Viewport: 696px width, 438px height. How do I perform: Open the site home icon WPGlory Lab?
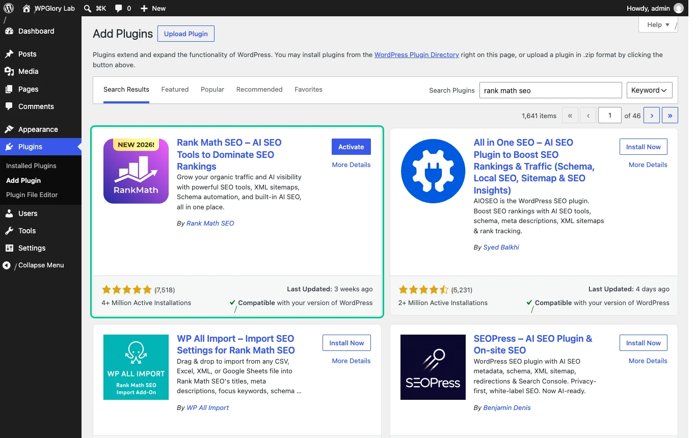click(x=26, y=8)
